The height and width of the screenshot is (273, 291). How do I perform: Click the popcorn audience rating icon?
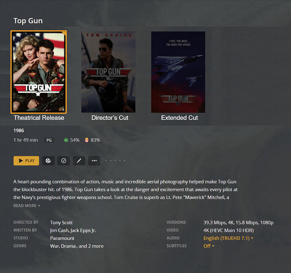tap(87, 140)
